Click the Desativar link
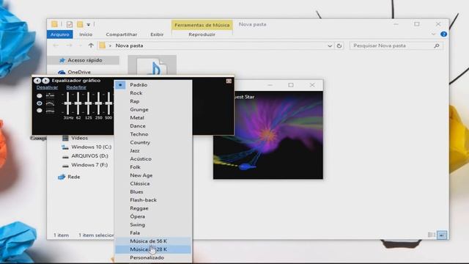The height and width of the screenshot is (264, 469). click(x=47, y=87)
